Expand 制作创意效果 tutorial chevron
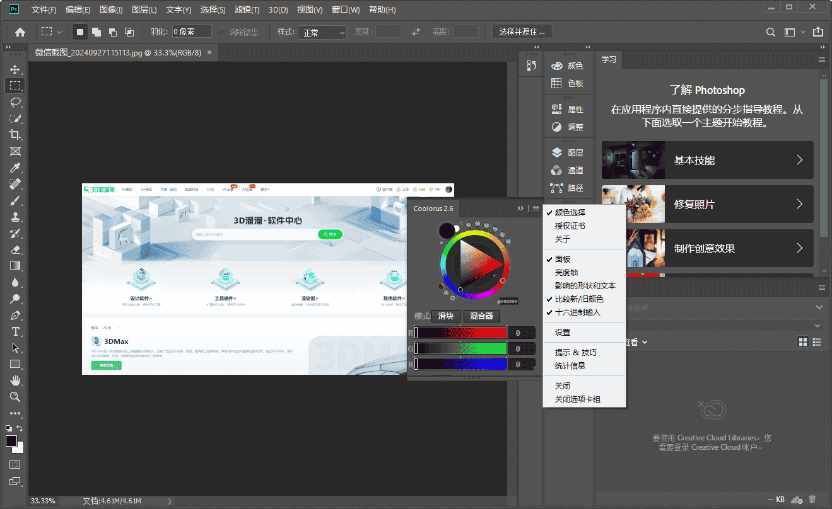Viewport: 832px width, 509px height. 799,248
